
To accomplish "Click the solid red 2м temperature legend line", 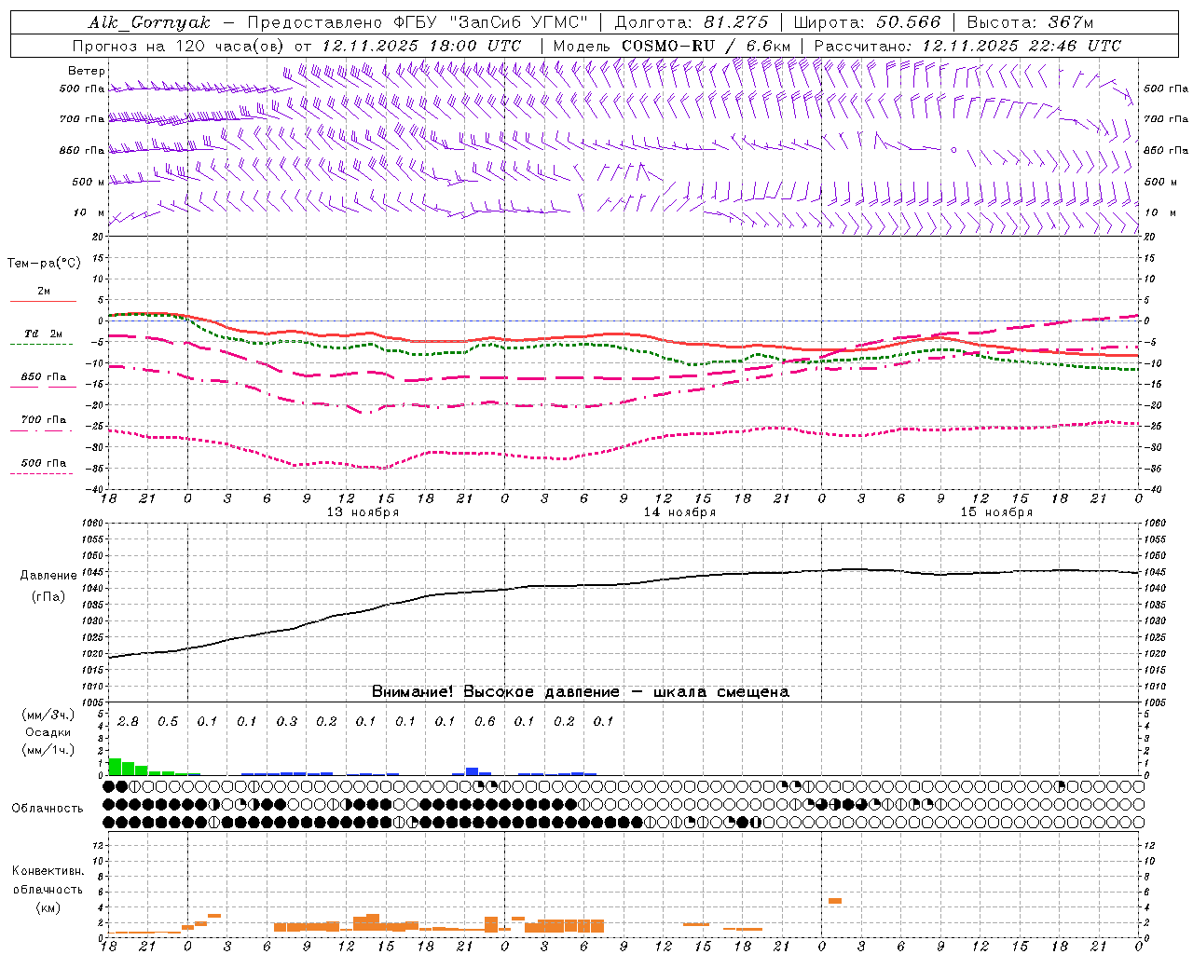I will pos(43,302).
